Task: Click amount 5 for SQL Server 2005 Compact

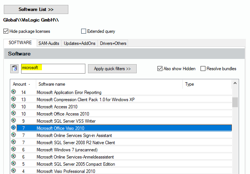Action: [23, 164]
